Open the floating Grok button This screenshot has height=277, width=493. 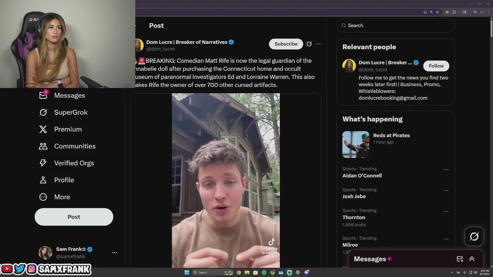pyautogui.click(x=474, y=237)
